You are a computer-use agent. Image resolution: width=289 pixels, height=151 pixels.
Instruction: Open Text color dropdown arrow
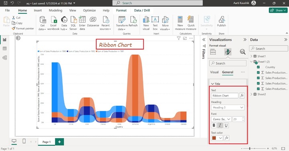(220, 138)
